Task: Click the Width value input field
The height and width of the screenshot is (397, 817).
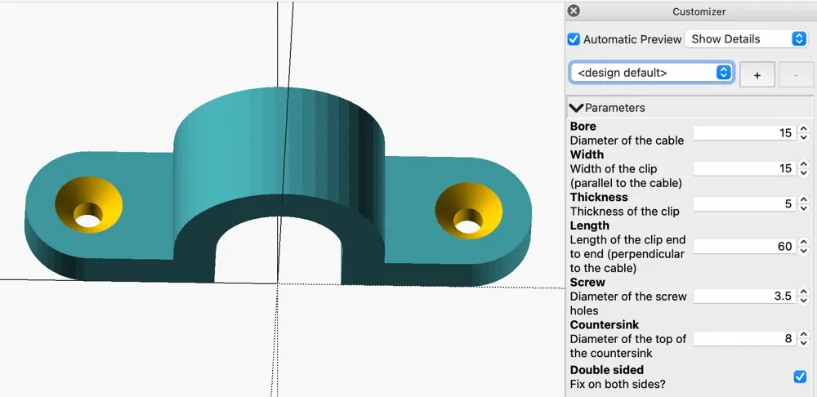Action: coord(744,168)
